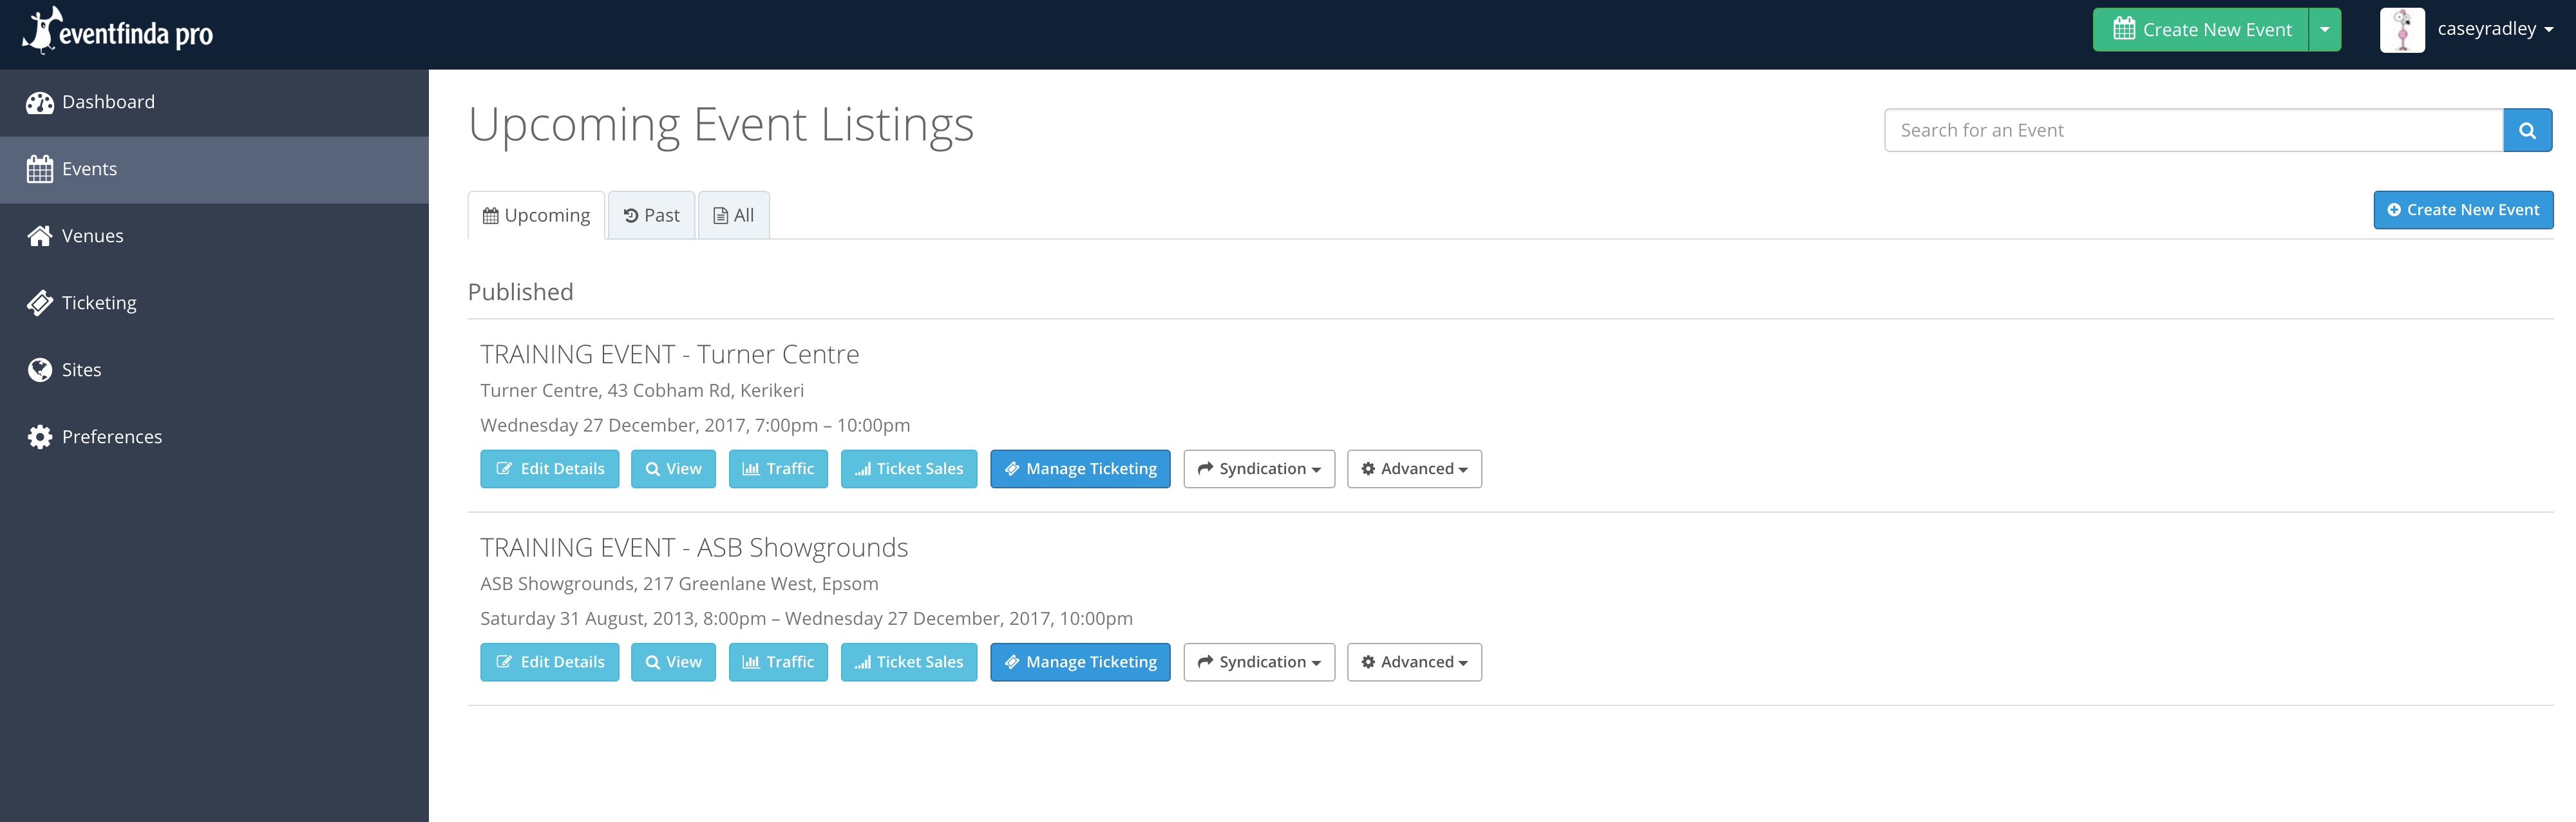Click the eventfinda pro logo

[118, 31]
